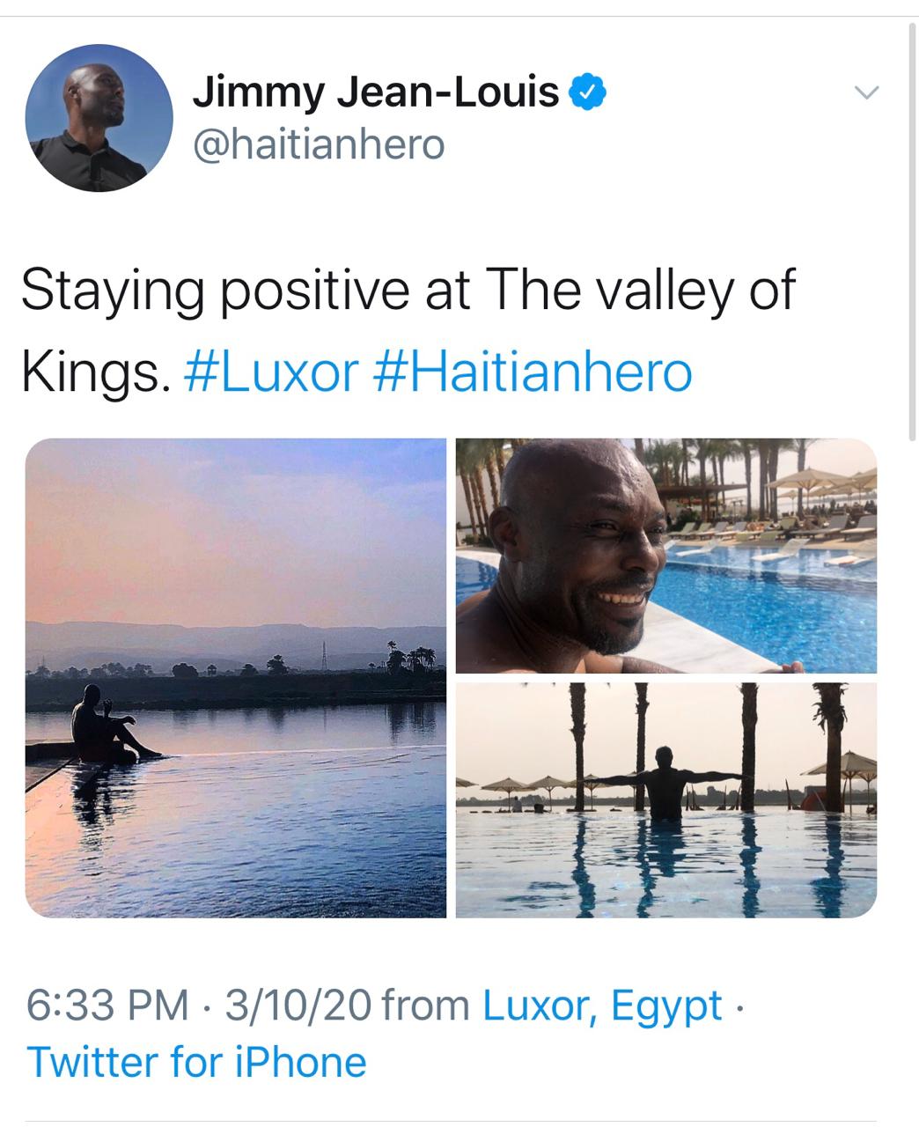Open the Luxor, Egypt location link
The width and height of the screenshot is (919, 1127).
602,1005
